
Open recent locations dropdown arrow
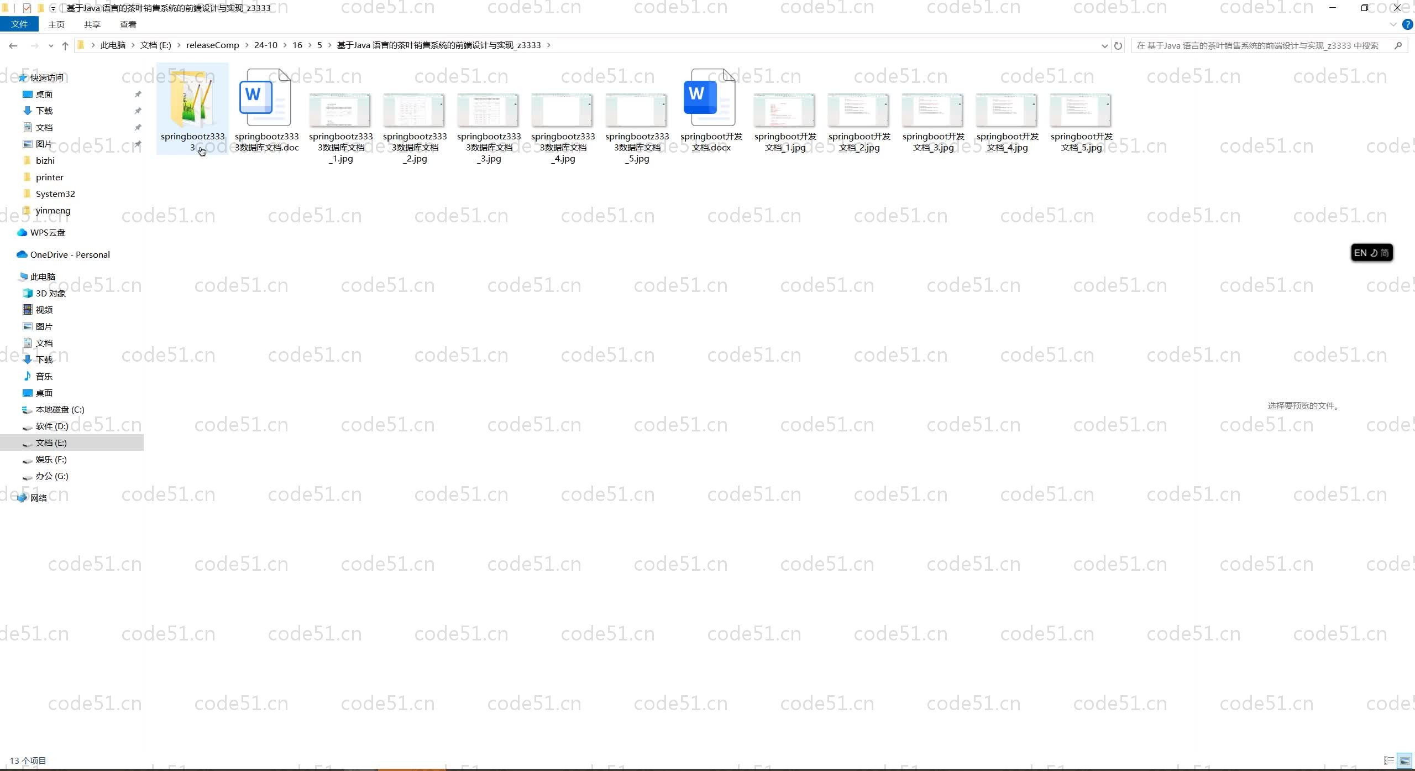coord(51,45)
